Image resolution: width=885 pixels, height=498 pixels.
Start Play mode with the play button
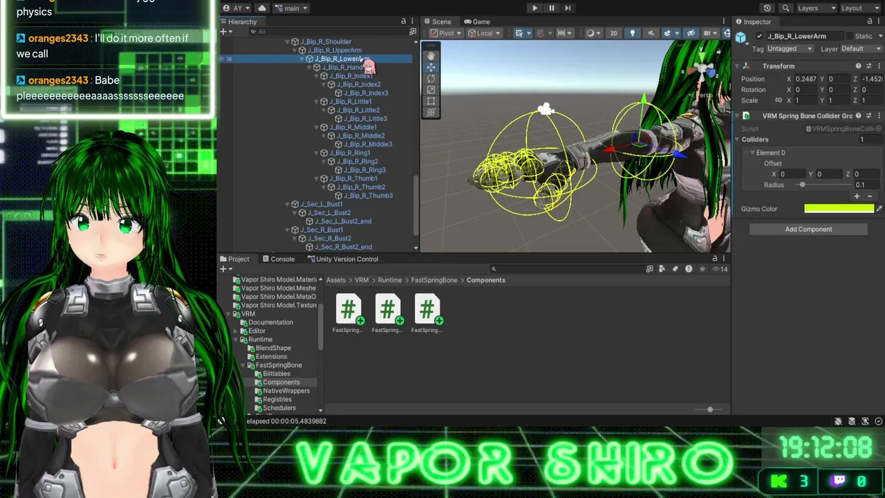[534, 8]
